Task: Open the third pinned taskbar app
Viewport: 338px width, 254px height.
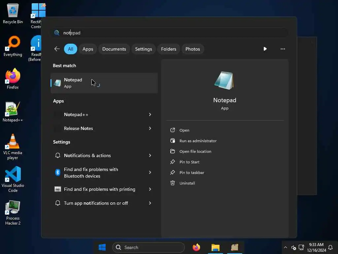Action: tap(235, 247)
